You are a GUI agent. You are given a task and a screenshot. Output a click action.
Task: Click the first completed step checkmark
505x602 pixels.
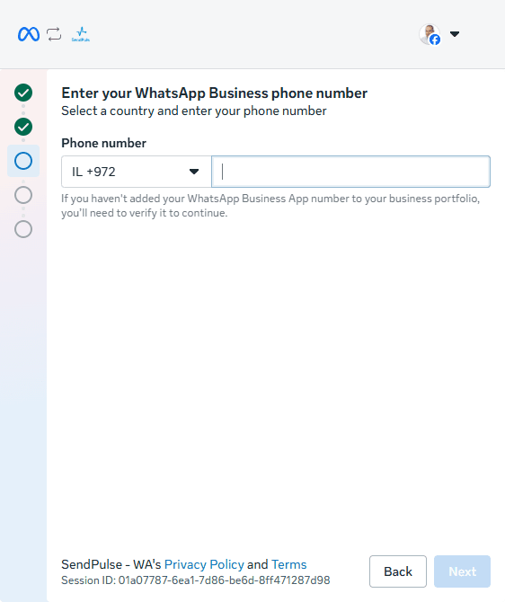(x=23, y=93)
